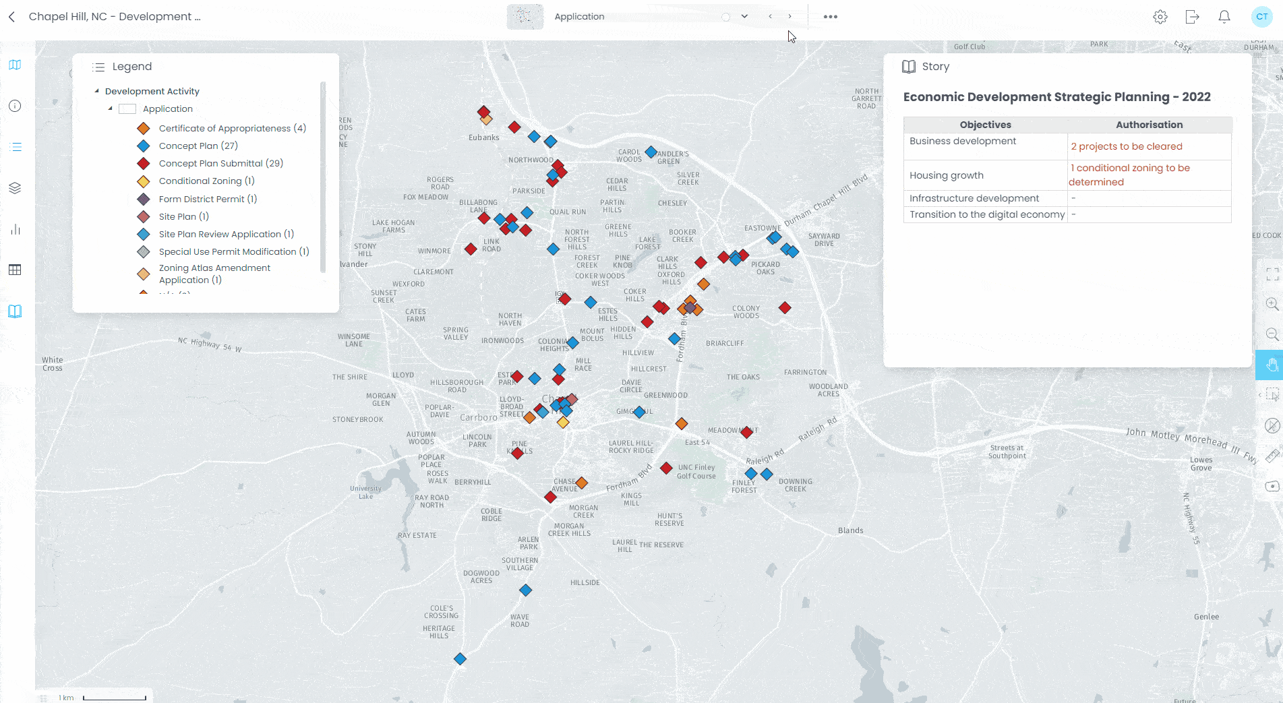1283x703 pixels.
Task: Expand selection tool options with small arrow
Action: [1259, 395]
